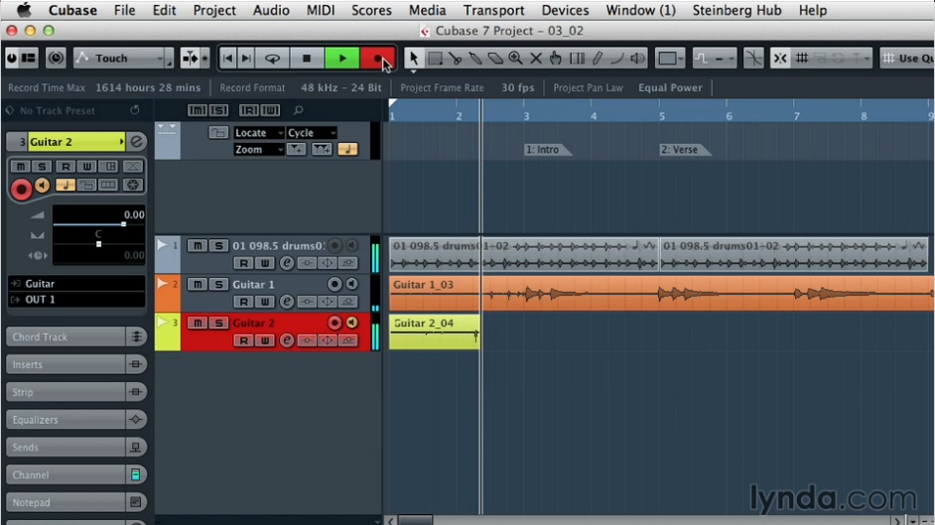Screen dimensions: 935x525
Task: Select the Object Selection arrow tool
Action: click(x=413, y=59)
